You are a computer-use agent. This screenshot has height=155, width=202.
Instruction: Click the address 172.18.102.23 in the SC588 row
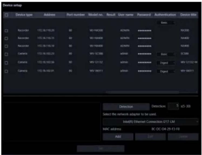coord(46,54)
